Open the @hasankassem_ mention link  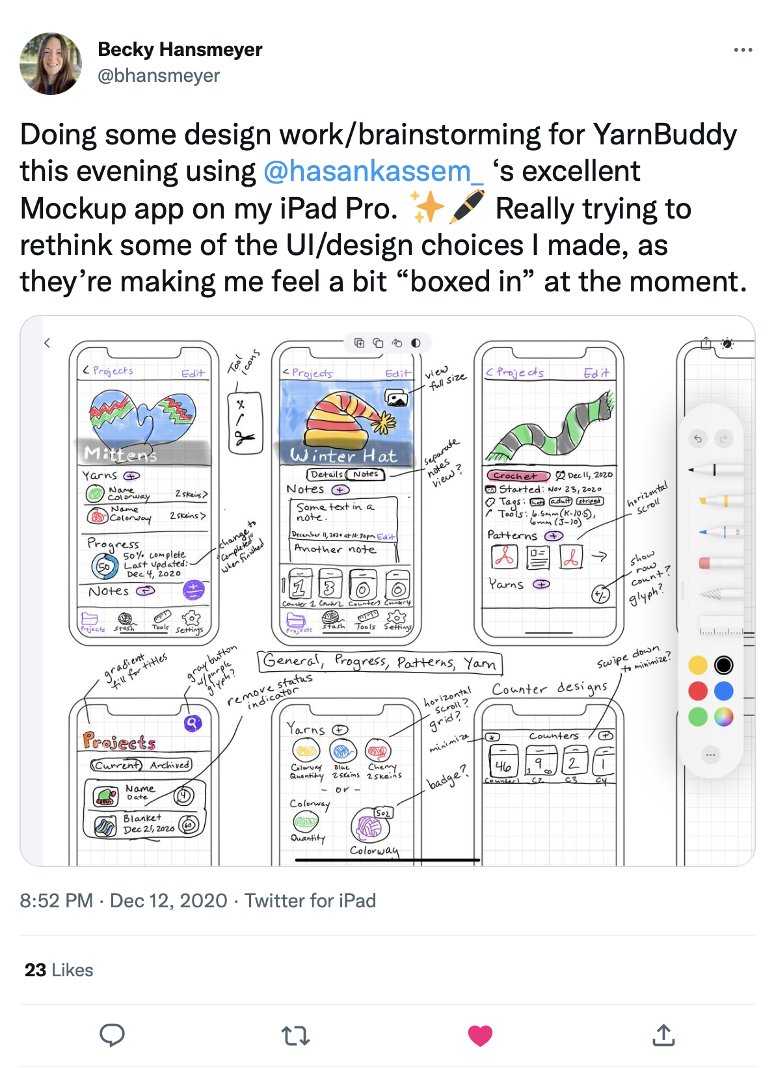373,171
